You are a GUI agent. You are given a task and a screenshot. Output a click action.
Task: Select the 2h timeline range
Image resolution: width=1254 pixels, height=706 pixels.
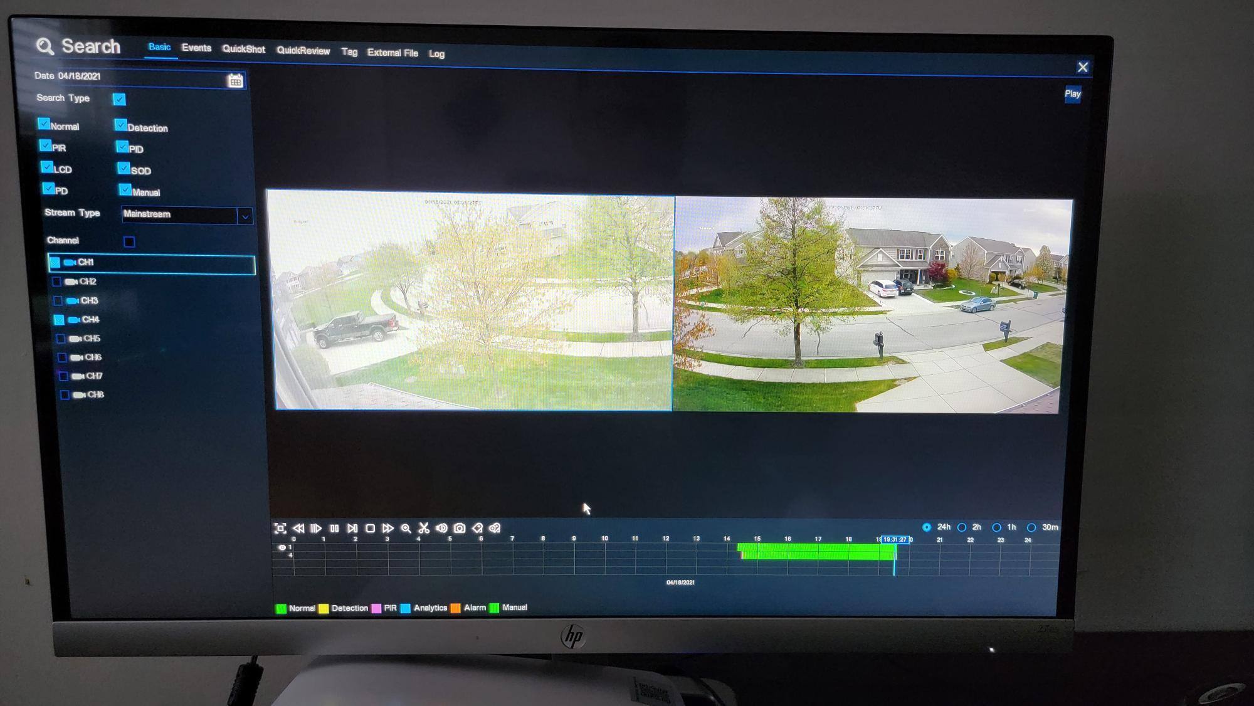[962, 527]
